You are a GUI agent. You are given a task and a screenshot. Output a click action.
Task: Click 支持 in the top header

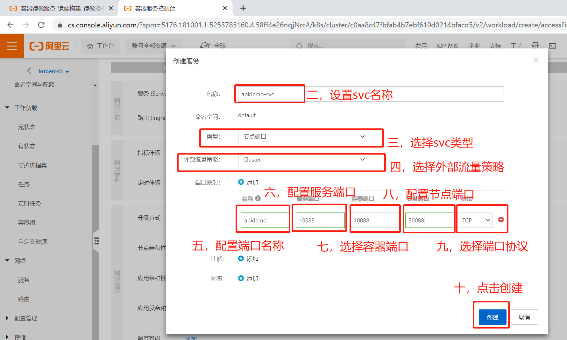tap(495, 46)
